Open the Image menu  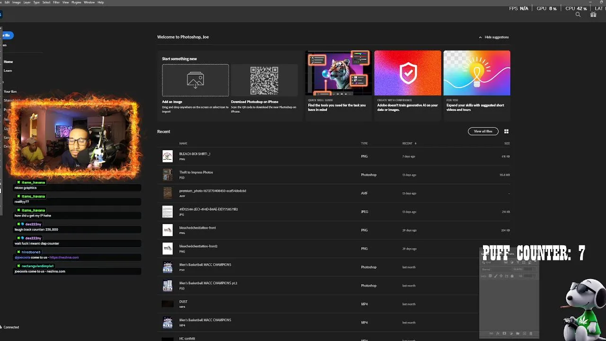[16, 2]
